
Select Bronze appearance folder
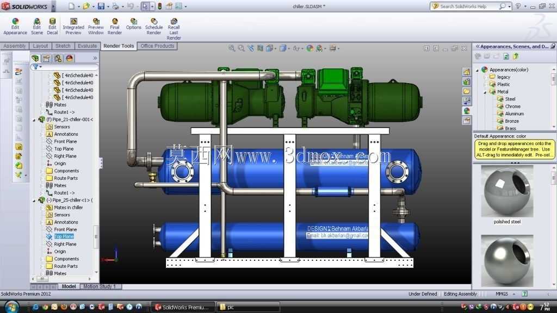click(x=512, y=121)
